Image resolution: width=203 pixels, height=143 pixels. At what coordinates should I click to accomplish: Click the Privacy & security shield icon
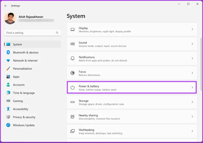pos(8,117)
